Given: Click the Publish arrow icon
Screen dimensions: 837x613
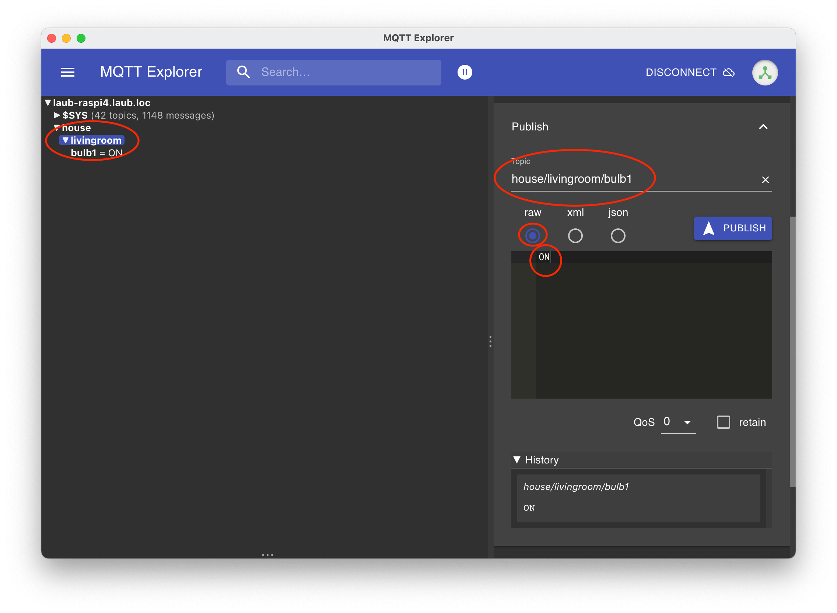Looking at the screenshot, I should (x=709, y=228).
